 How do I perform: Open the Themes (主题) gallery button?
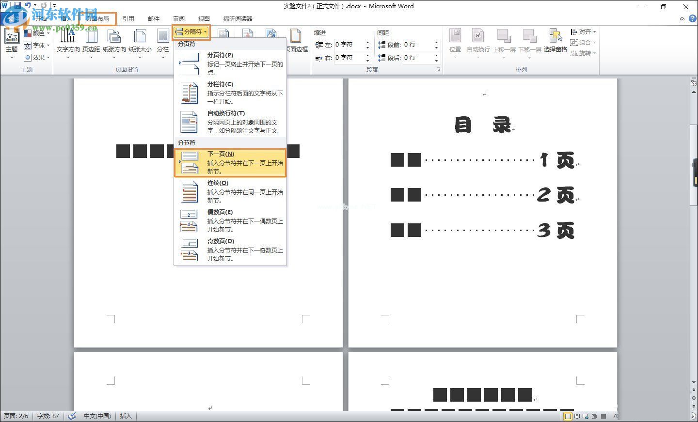pos(12,45)
